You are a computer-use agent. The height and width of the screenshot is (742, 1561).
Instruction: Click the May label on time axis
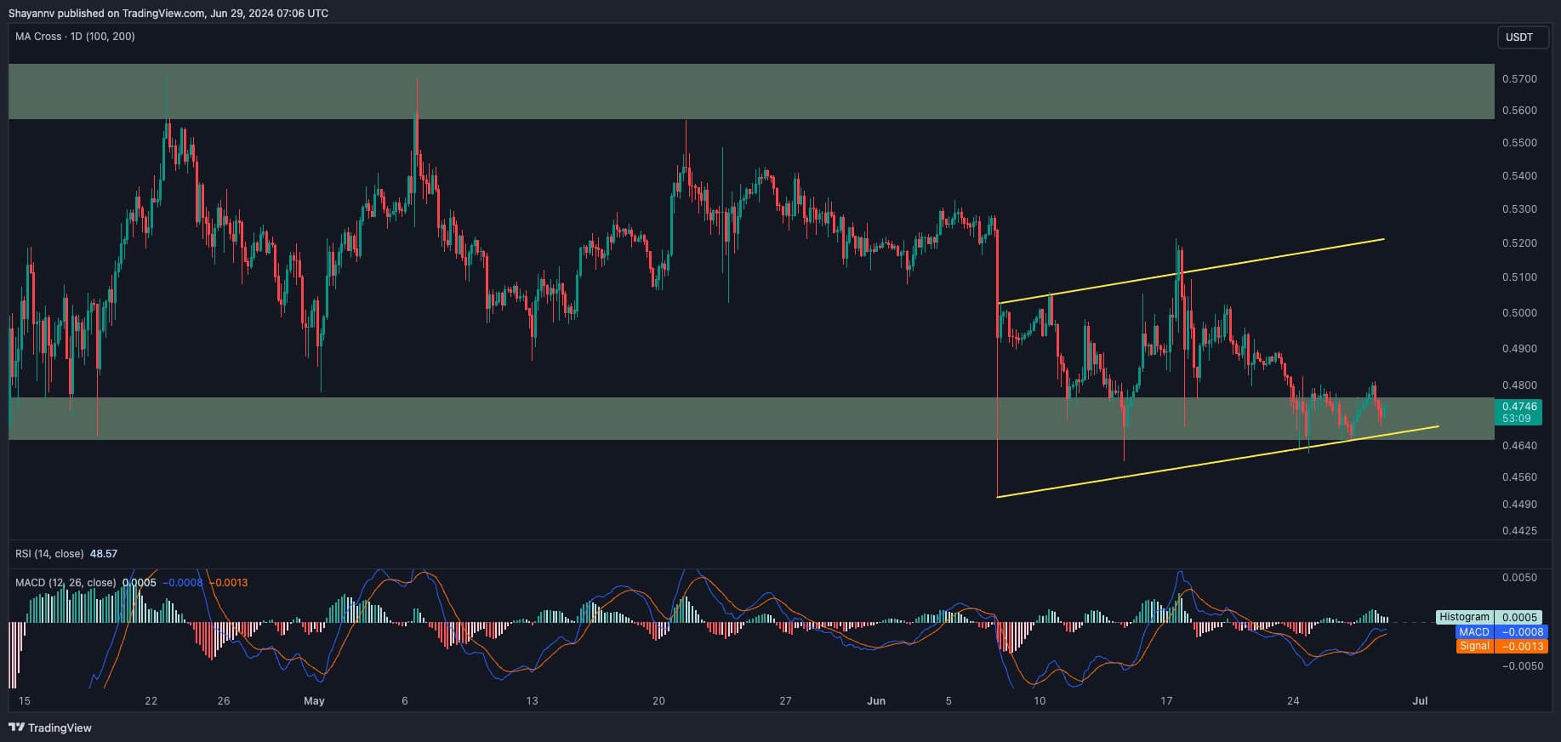314,701
